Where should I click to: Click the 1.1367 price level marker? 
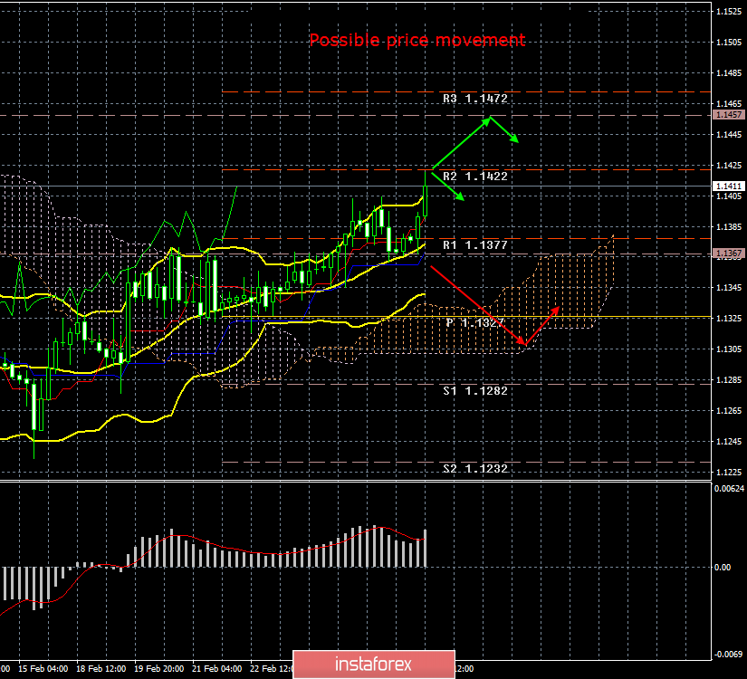point(728,253)
